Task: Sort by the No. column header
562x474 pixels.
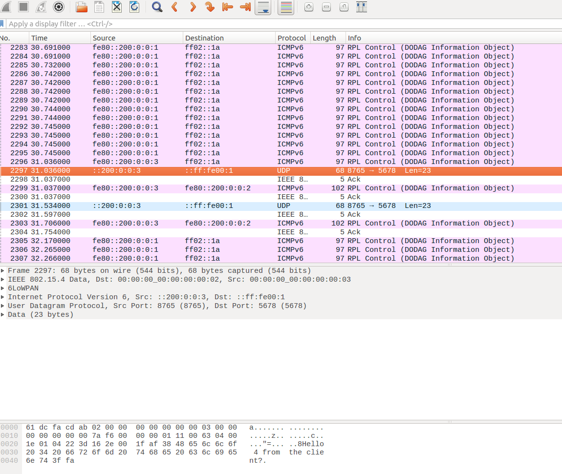Action: point(14,38)
